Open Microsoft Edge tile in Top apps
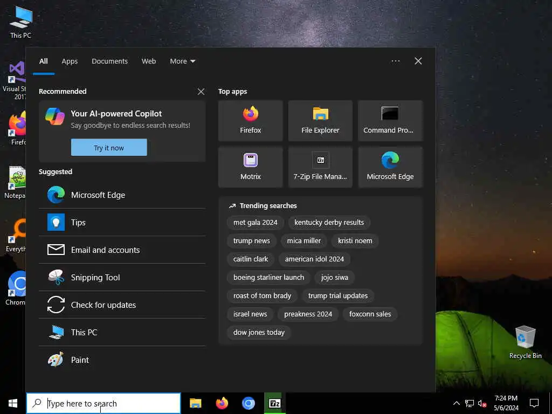This screenshot has height=414, width=552. [x=390, y=167]
